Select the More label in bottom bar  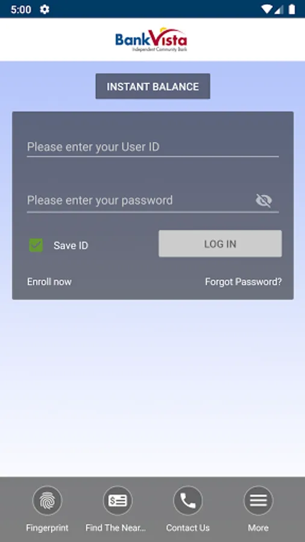[259, 528]
